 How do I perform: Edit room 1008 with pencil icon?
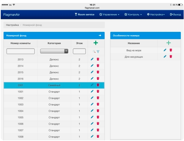pos(92,136)
